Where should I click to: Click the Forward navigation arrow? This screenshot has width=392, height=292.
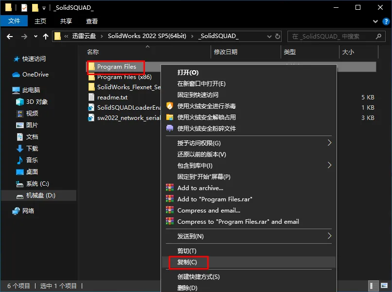tap(24, 37)
